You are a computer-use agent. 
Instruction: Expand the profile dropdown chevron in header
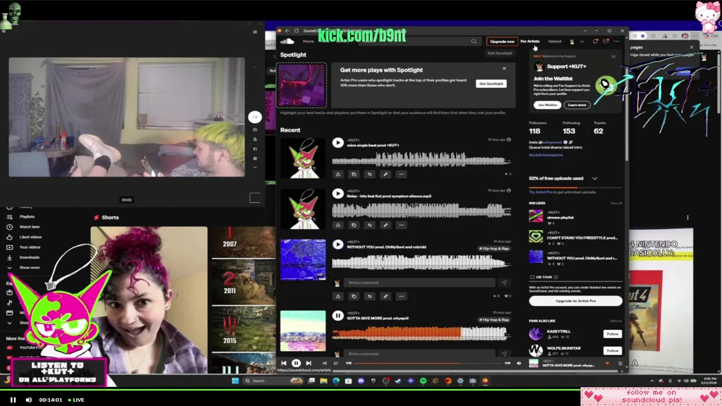pyautogui.click(x=582, y=41)
